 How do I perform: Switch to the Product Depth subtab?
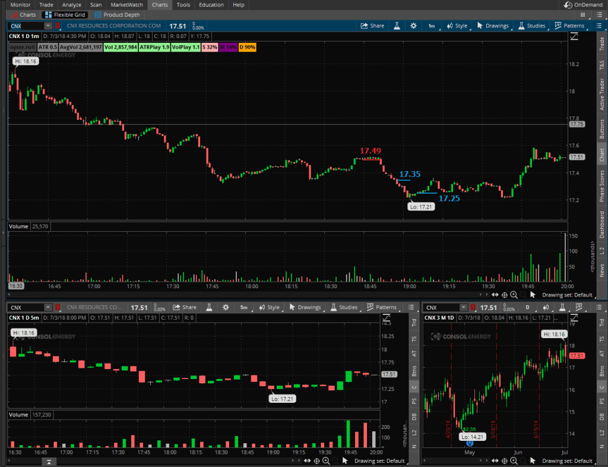coord(118,14)
